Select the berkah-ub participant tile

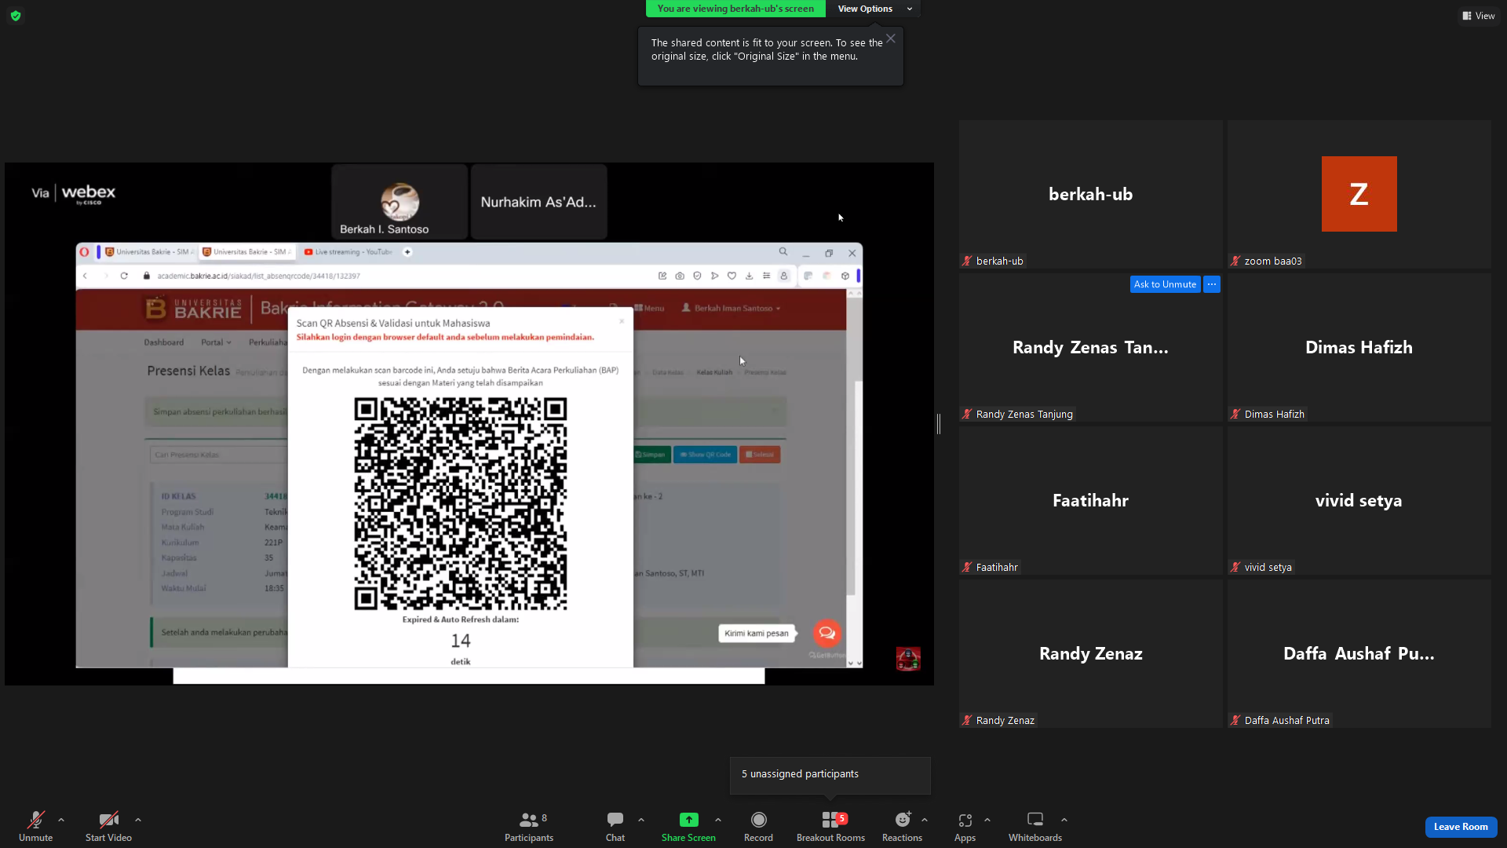(x=1091, y=194)
